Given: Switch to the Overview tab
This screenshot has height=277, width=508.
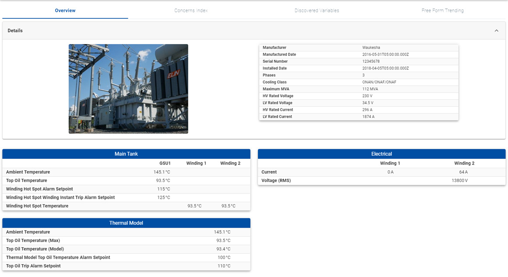Looking at the screenshot, I should pyautogui.click(x=65, y=11).
